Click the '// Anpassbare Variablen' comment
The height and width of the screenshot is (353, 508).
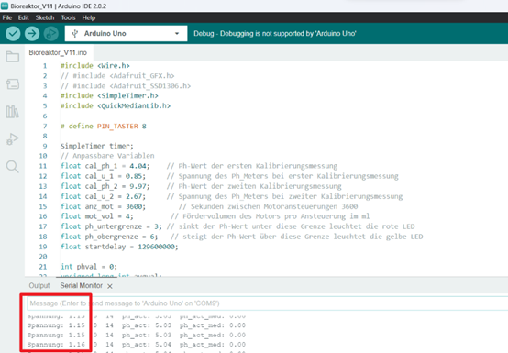[107, 156]
